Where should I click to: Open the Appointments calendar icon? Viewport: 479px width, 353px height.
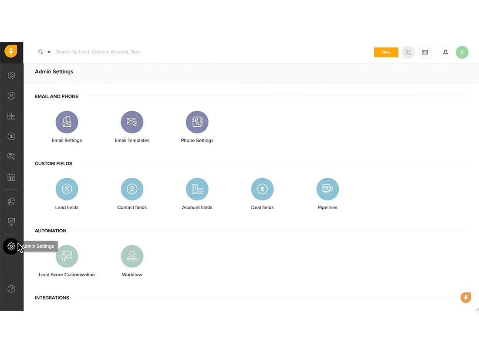pos(11,177)
